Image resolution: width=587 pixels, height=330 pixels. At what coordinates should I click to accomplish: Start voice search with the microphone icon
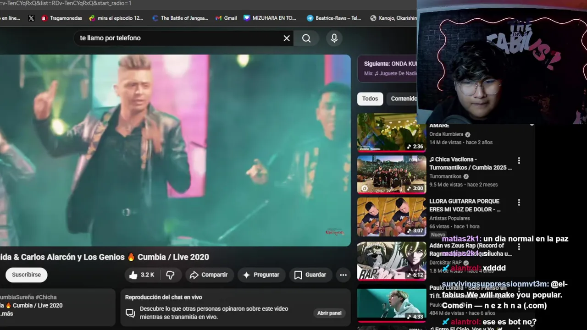[x=334, y=38]
